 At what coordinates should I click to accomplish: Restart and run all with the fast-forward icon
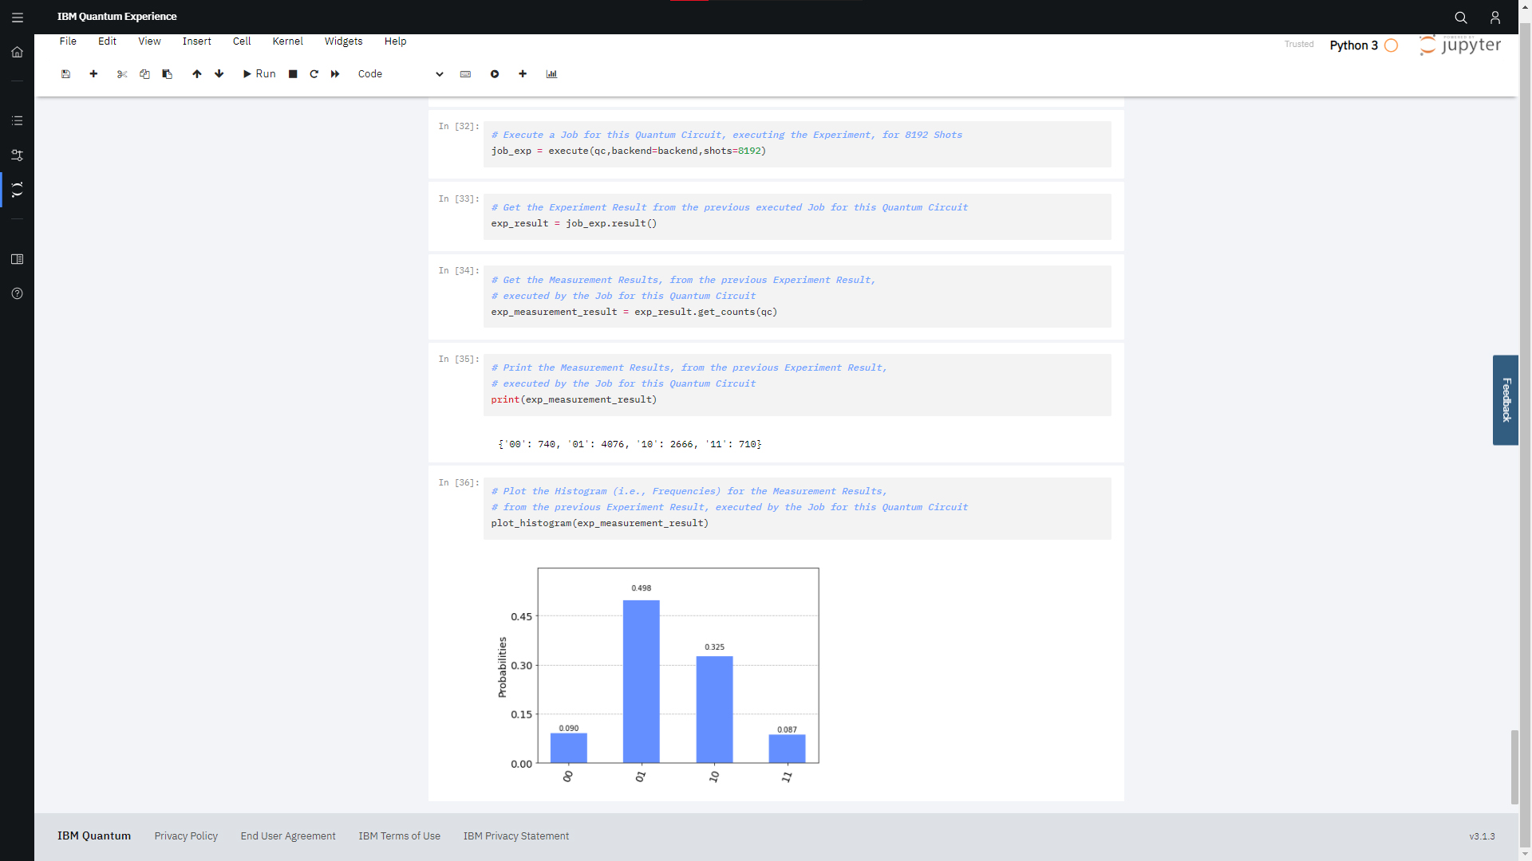pyautogui.click(x=335, y=74)
